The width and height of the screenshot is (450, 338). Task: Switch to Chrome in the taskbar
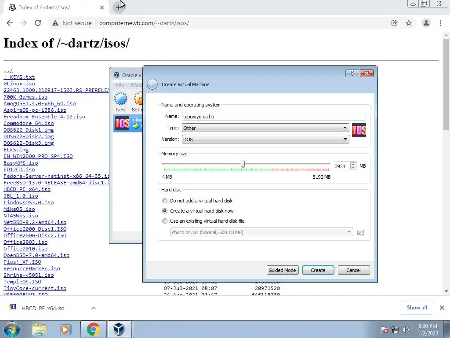pos(93,329)
